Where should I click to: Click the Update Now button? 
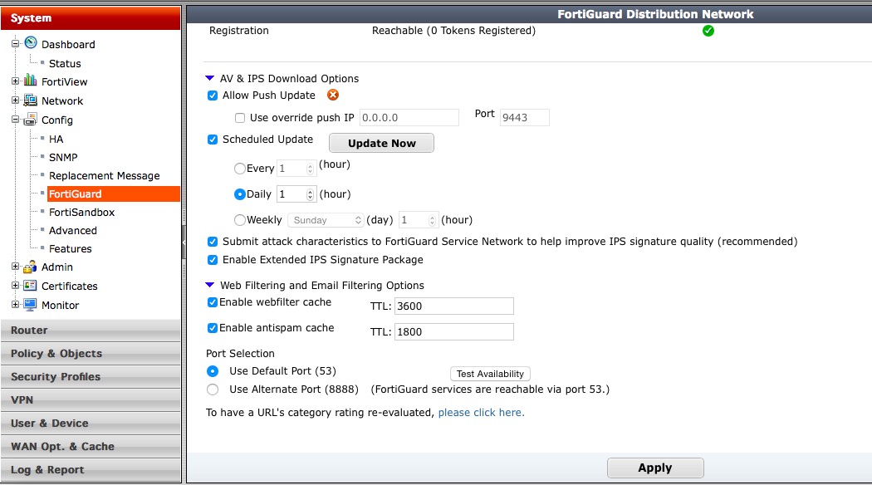coord(381,143)
